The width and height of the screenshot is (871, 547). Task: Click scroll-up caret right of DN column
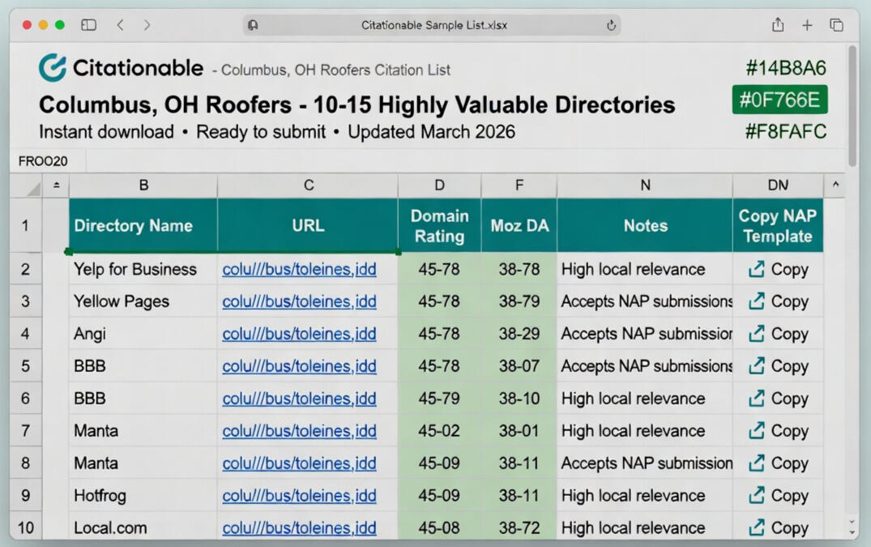pos(835,186)
